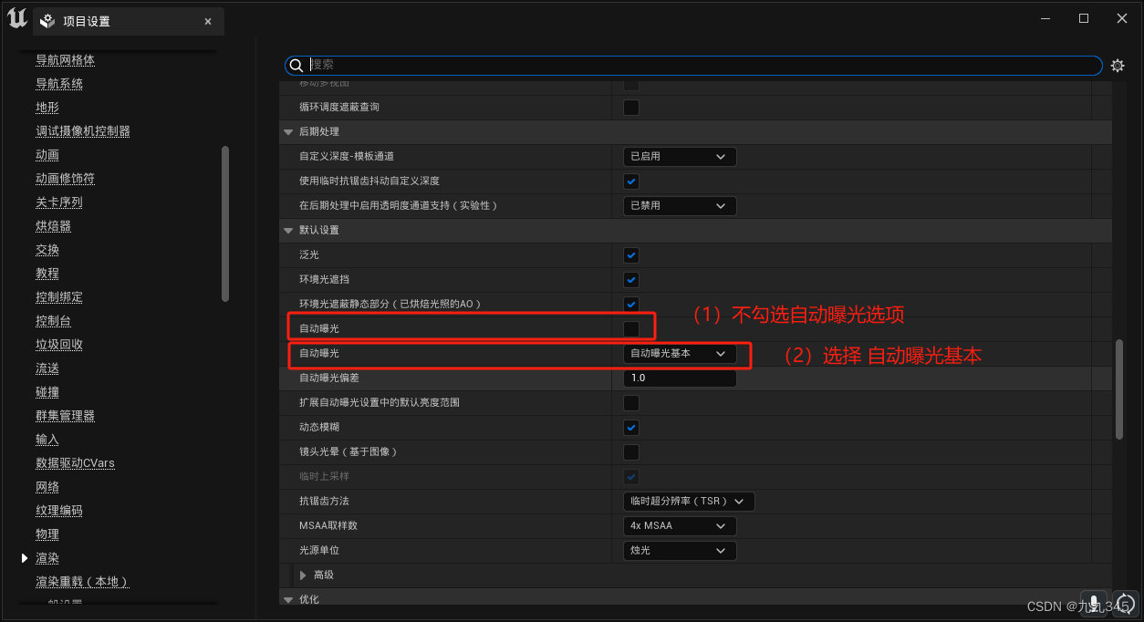Screen dimensions: 1144x622
Task: Open the settings gear beside the search bar
Action: [1118, 66]
